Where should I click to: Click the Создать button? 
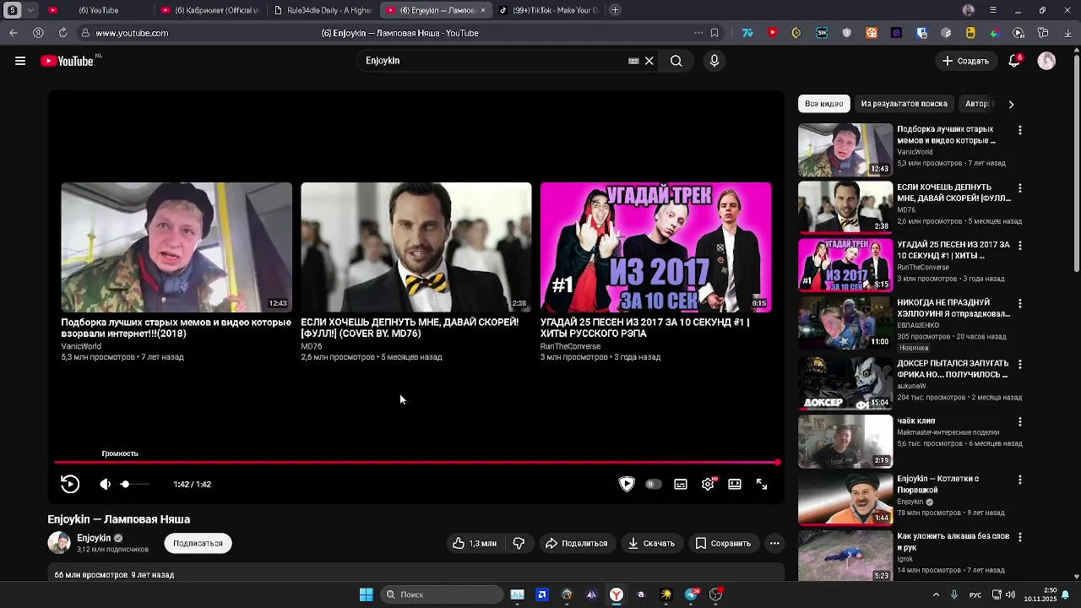(x=965, y=61)
